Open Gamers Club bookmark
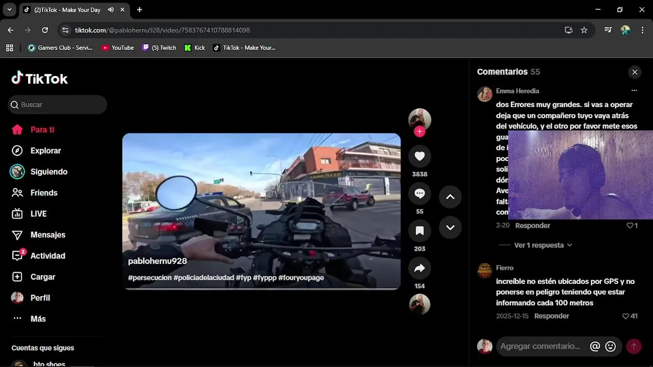Viewport: 653px width, 367px height. point(60,47)
